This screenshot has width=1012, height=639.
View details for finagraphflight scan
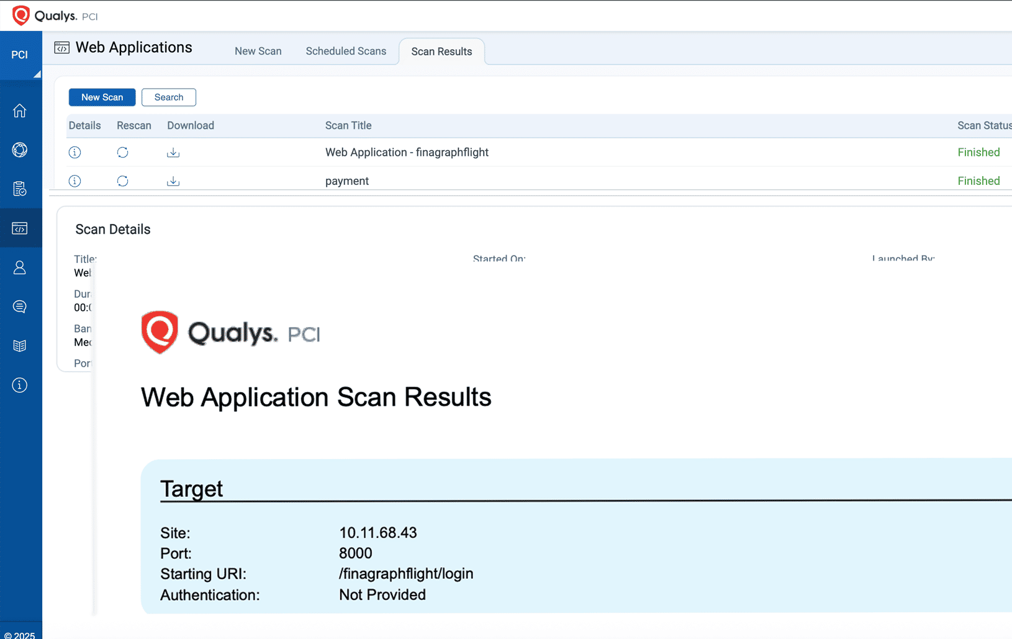(75, 153)
